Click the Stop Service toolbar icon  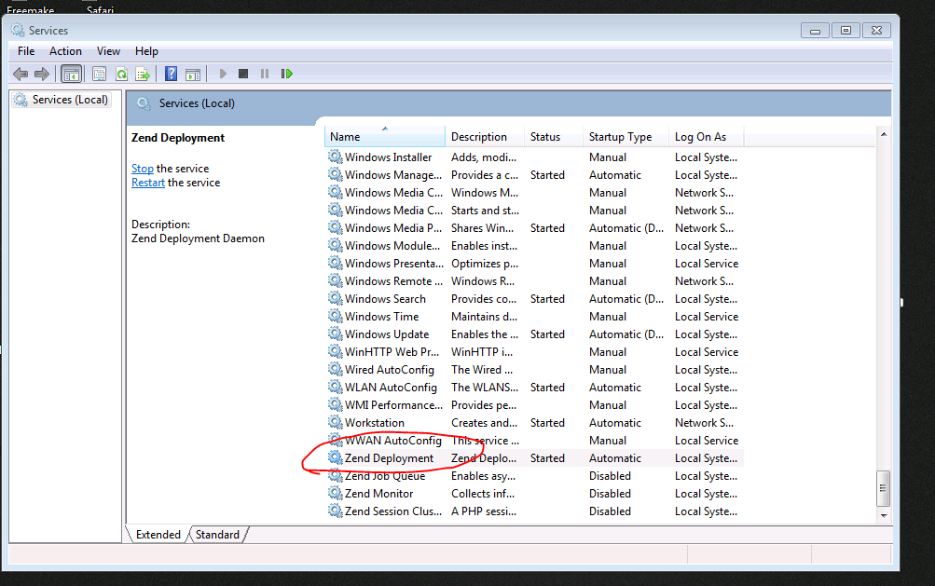pyautogui.click(x=243, y=74)
